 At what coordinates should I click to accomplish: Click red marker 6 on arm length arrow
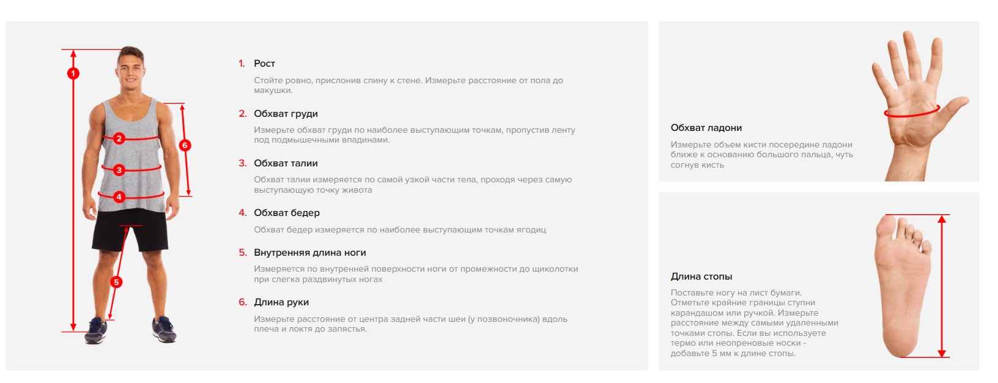(185, 145)
